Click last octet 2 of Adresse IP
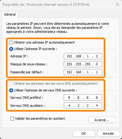The image size is (122, 139). coord(97,56)
